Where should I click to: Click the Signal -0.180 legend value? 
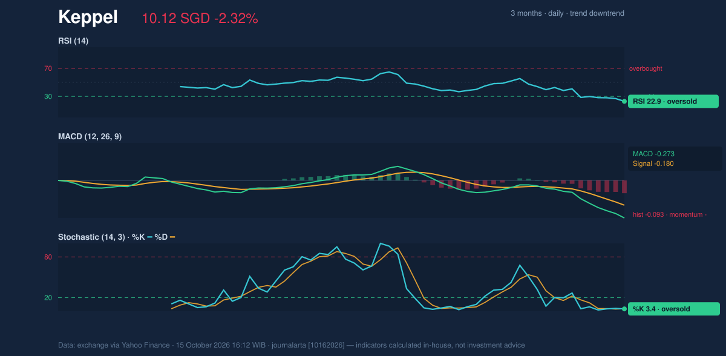point(653,163)
